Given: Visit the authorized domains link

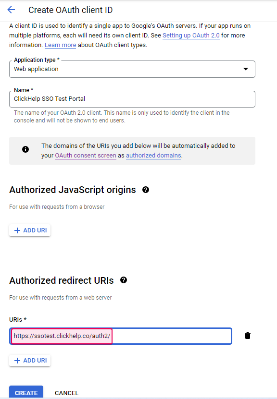Looking at the screenshot, I should (153, 155).
